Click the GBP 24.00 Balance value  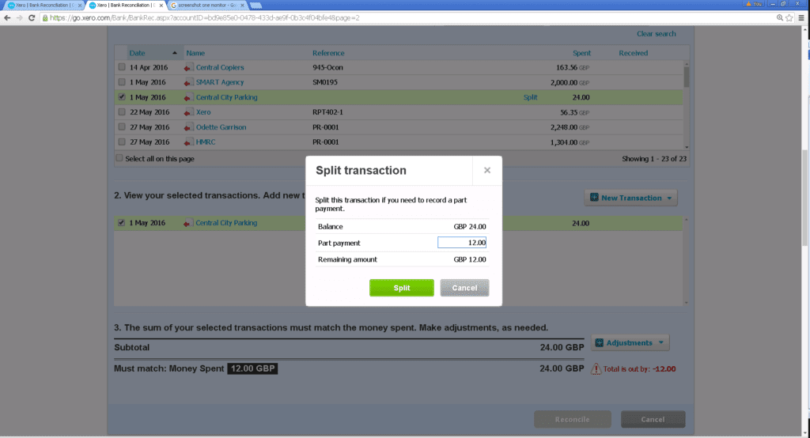[x=470, y=227]
